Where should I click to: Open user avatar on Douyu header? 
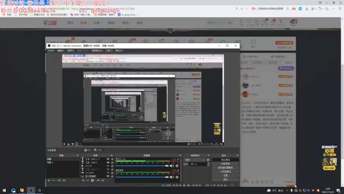pos(294,22)
